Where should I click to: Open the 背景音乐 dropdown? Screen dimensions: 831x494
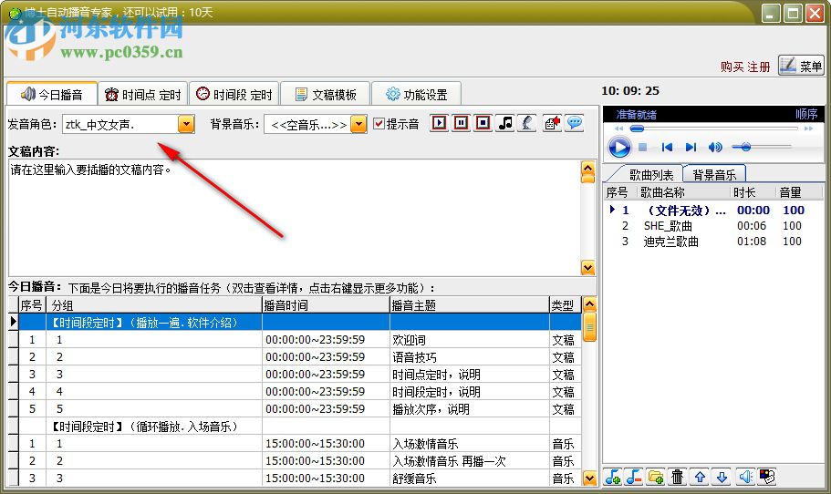point(358,125)
